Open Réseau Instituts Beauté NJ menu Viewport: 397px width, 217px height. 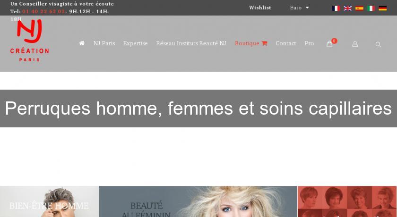click(x=191, y=43)
